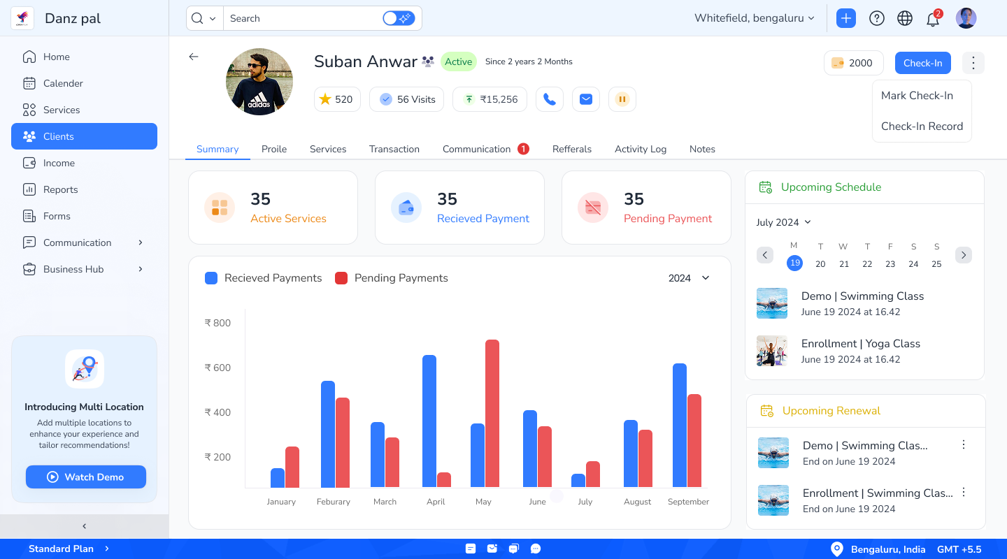The width and height of the screenshot is (1007, 559).
Task: Select day 19 in the schedule calendar
Action: (794, 263)
